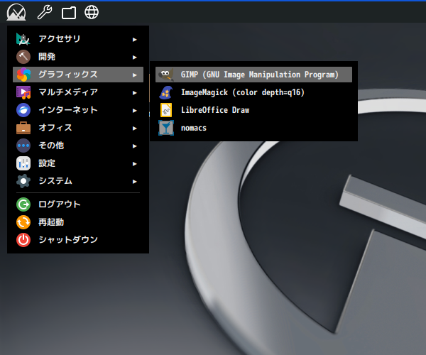Click the mountain logo start menu icon
Screen dimensions: 426x355
coord(16,12)
